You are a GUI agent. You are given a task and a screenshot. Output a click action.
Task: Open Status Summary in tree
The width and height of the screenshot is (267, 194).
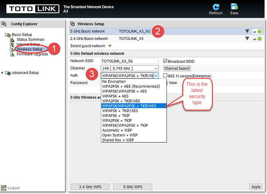coord(30,40)
